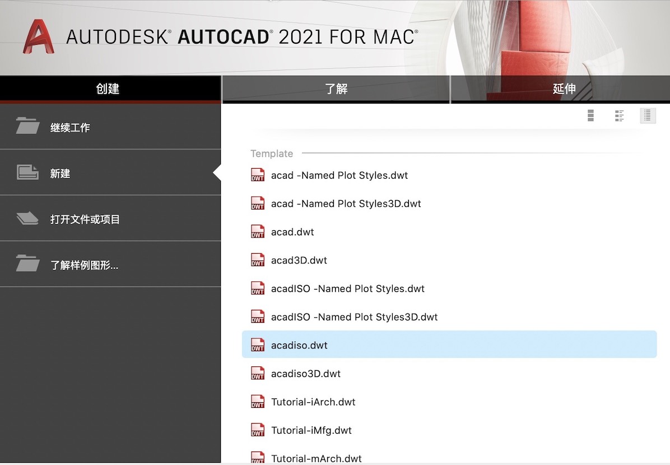Click the 继续工作 folder icon
670x465 pixels.
(x=28, y=126)
